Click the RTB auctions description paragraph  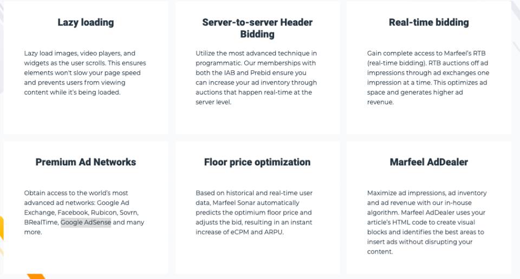[x=428, y=78]
